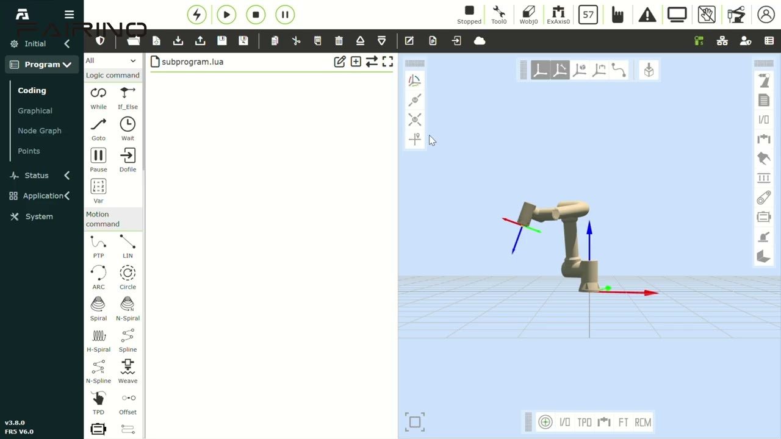Open the Coding page
The width and height of the screenshot is (781, 439).
click(32, 90)
